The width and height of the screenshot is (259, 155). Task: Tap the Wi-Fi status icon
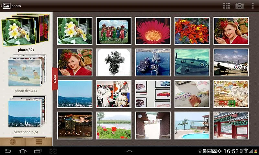click(x=246, y=151)
